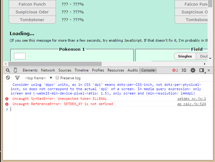
Task: Open DevTools settings gear
Action: (x=193, y=70)
